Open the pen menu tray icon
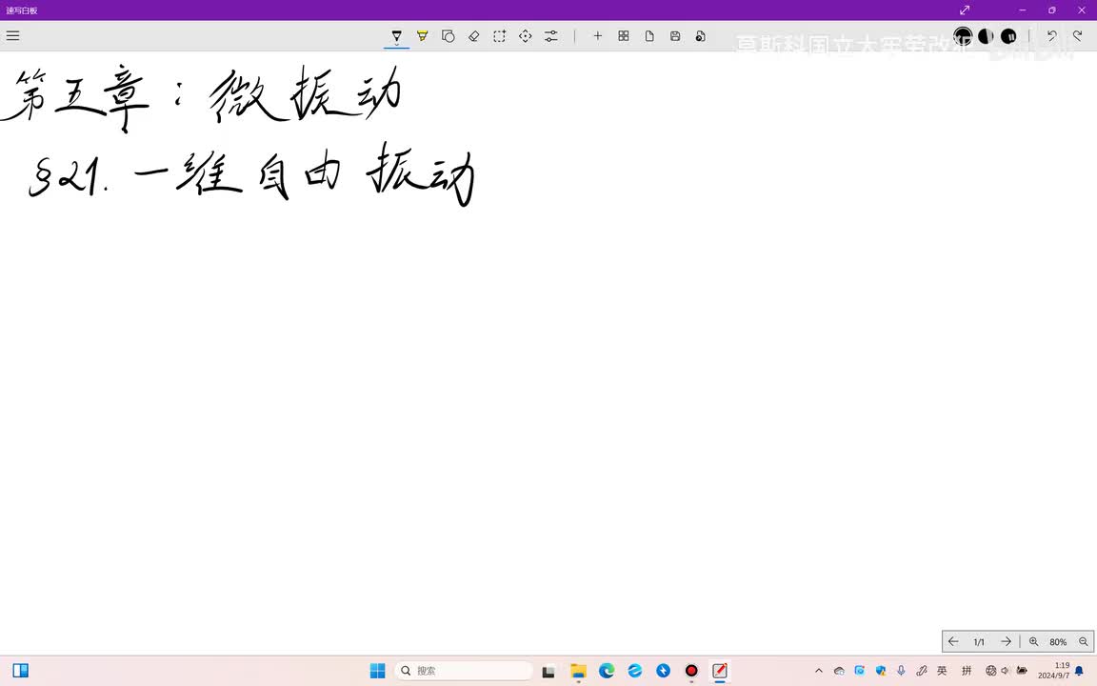 click(922, 671)
